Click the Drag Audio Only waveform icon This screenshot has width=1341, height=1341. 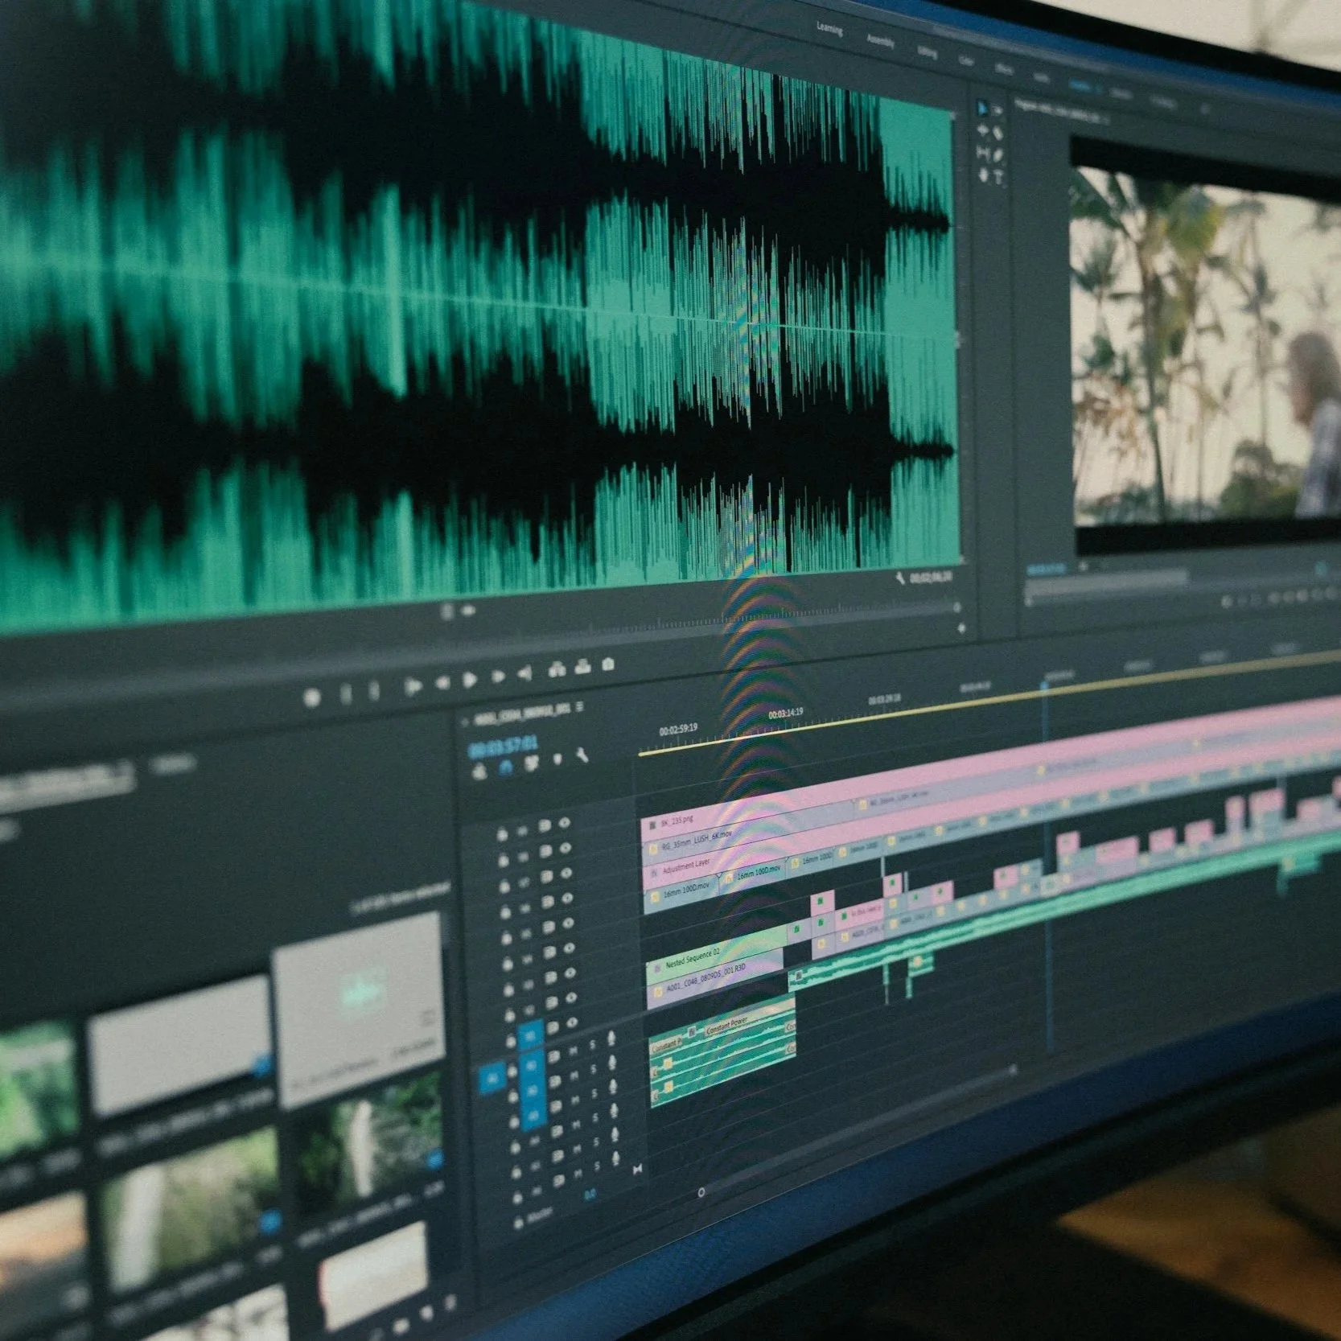pos(467,611)
